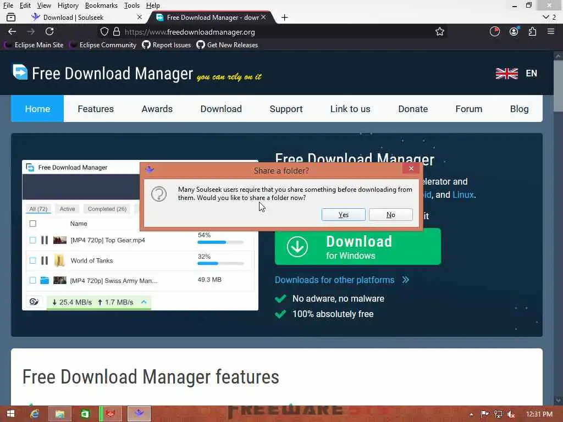563x422 pixels.
Task: Open View menu
Action: (44, 5)
